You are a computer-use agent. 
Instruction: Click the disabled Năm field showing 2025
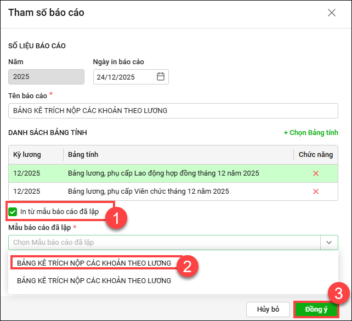47,77
